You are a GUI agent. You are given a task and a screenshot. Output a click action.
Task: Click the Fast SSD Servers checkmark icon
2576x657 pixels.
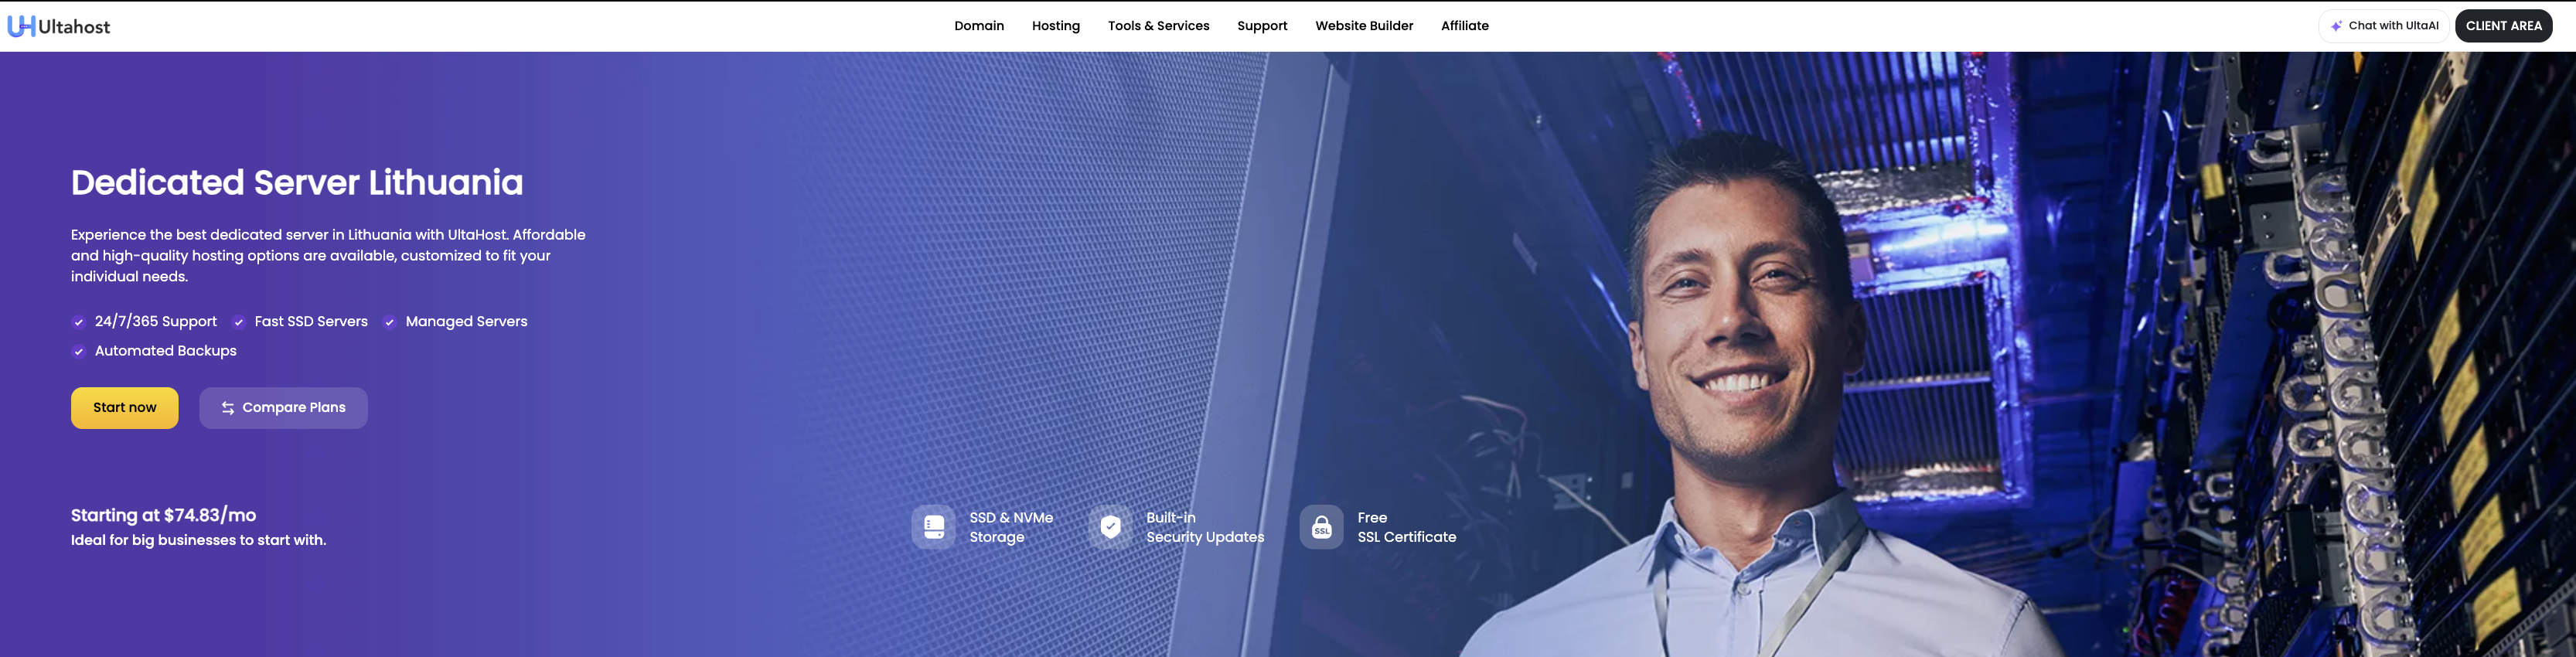238,322
